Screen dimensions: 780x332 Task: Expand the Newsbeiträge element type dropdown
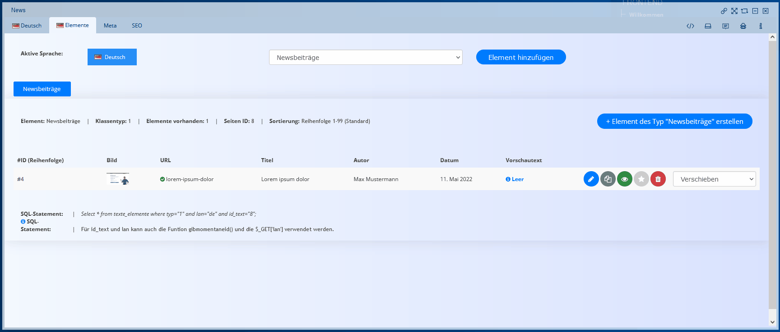366,57
